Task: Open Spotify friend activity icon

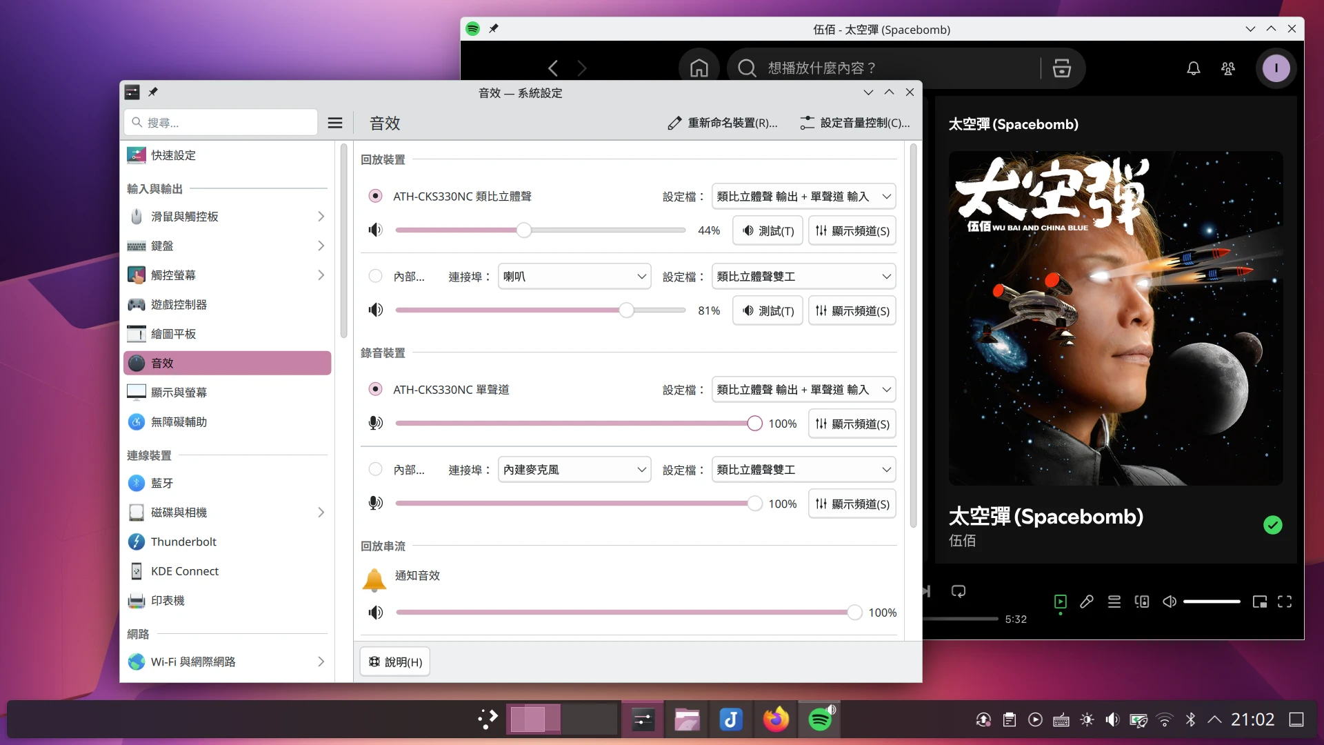Action: pos(1227,68)
